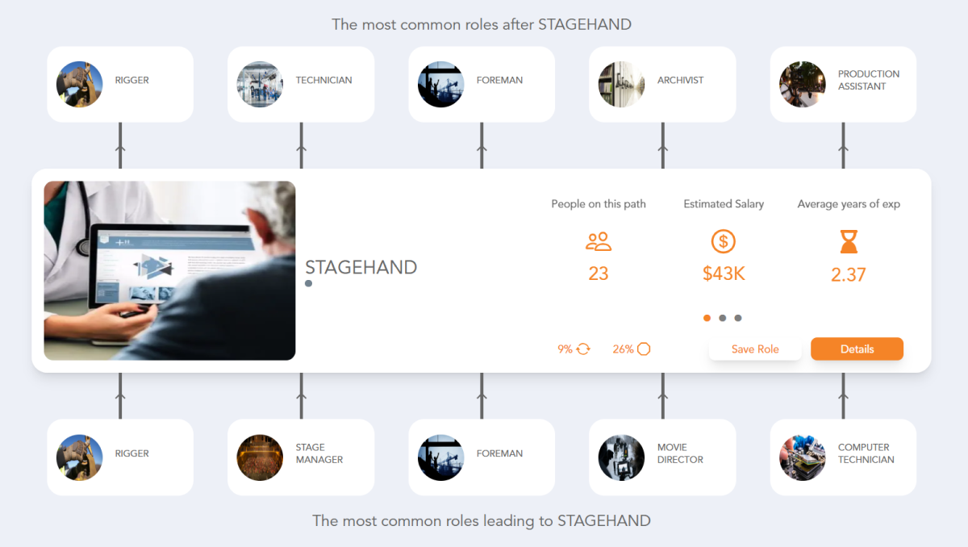Viewport: 968px width, 547px height.
Task: Open the RIGGER role thumbnail in top row
Action: (79, 84)
